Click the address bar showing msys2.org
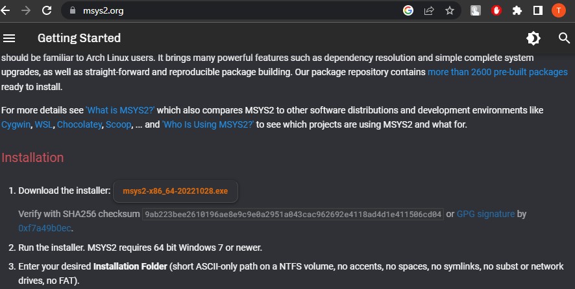This screenshot has width=575, height=289. [x=235, y=10]
